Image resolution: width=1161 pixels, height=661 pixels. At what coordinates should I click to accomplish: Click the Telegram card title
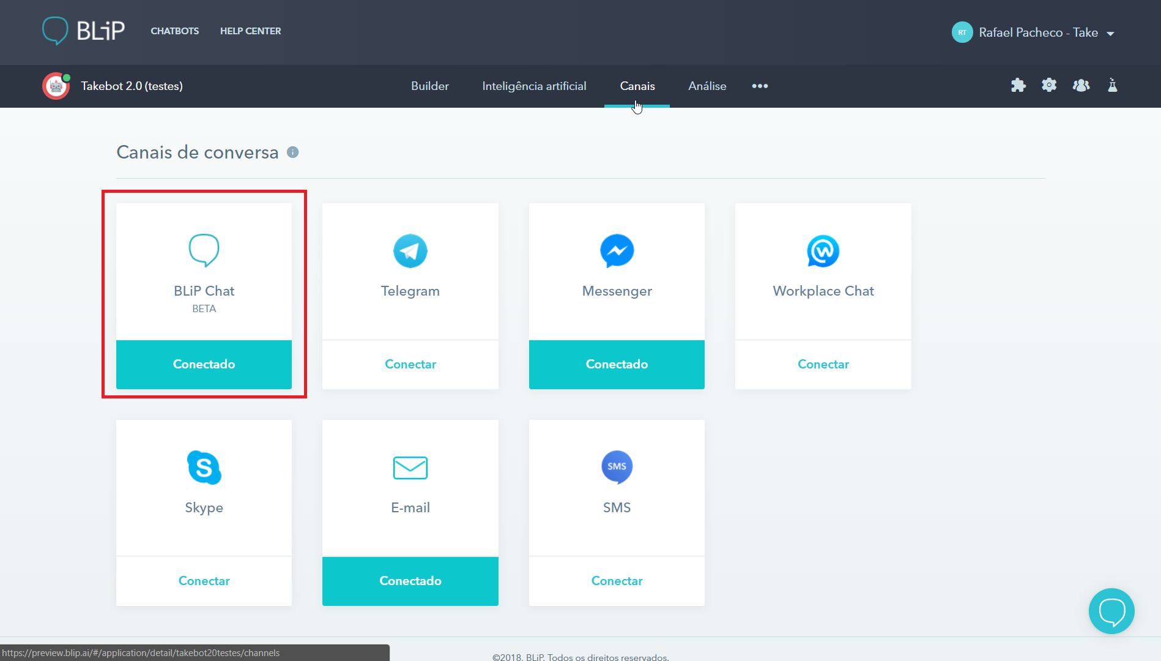[410, 291]
